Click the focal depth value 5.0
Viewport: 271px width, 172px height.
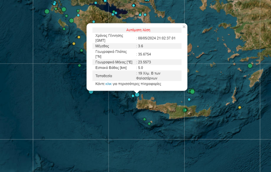[x=140, y=68]
